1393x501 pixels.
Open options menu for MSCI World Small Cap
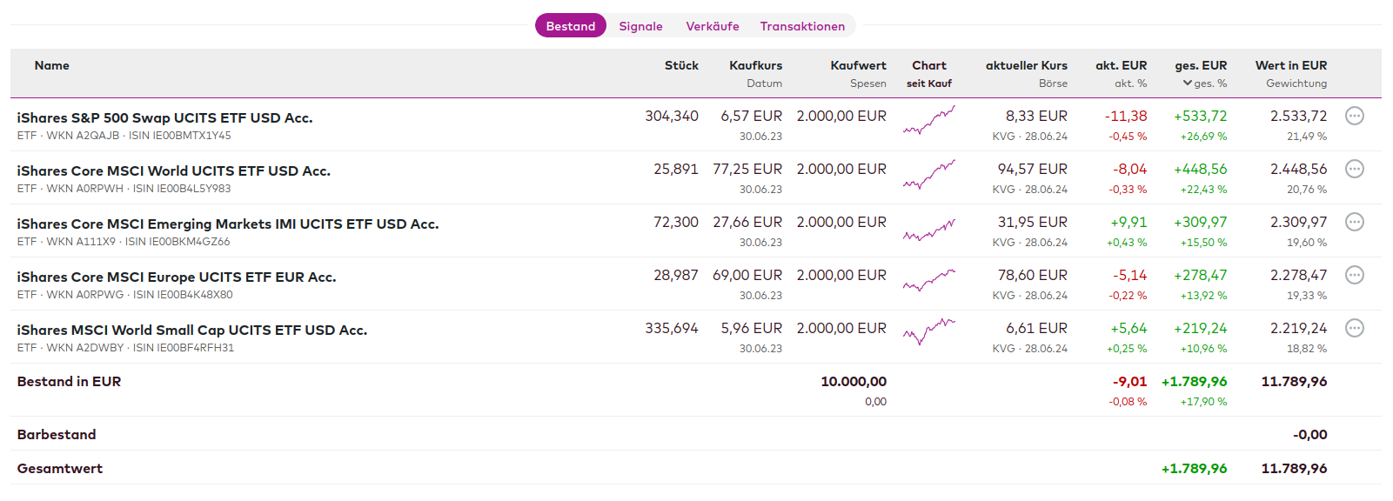click(x=1354, y=328)
